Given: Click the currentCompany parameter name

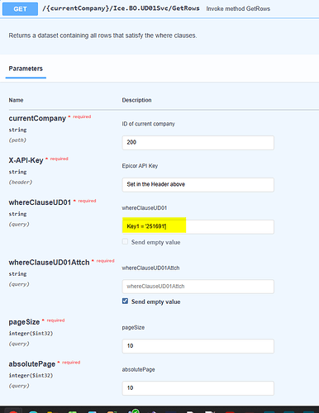Looking at the screenshot, I should pyautogui.click(x=37, y=118).
